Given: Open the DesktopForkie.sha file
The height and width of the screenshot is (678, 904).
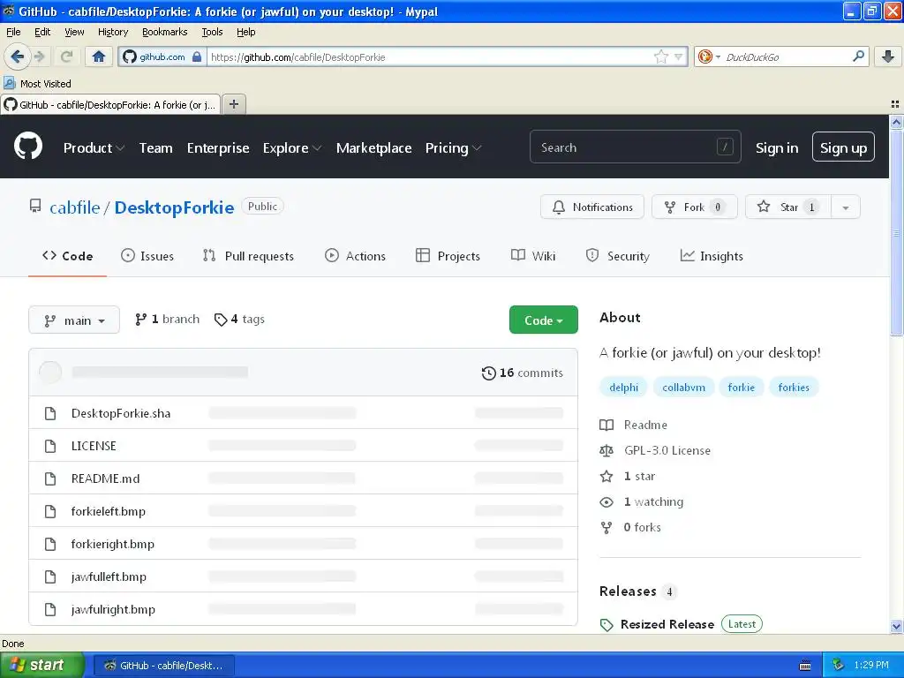Looking at the screenshot, I should [x=120, y=413].
